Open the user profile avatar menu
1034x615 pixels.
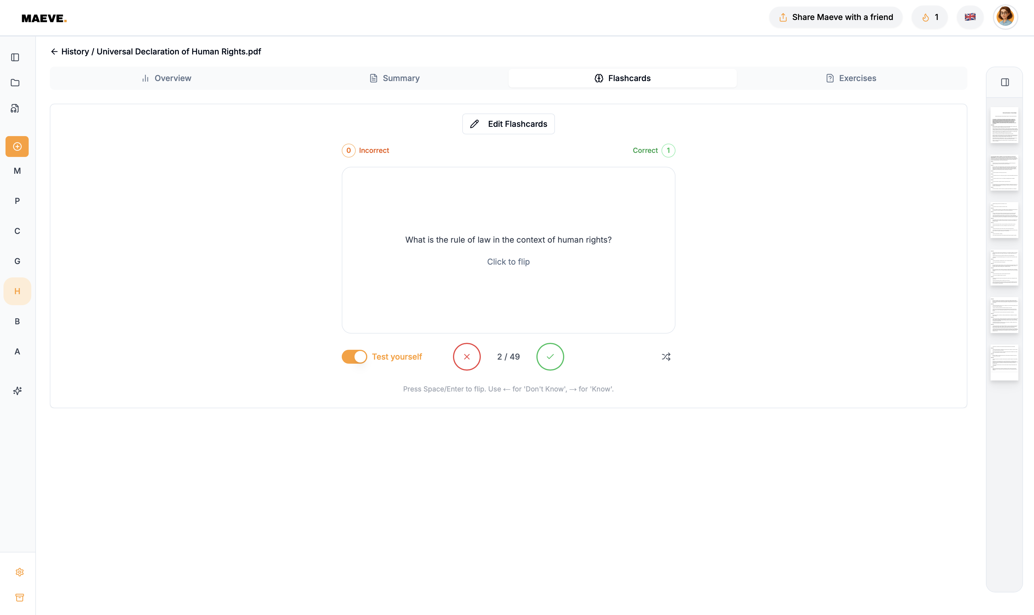1005,17
